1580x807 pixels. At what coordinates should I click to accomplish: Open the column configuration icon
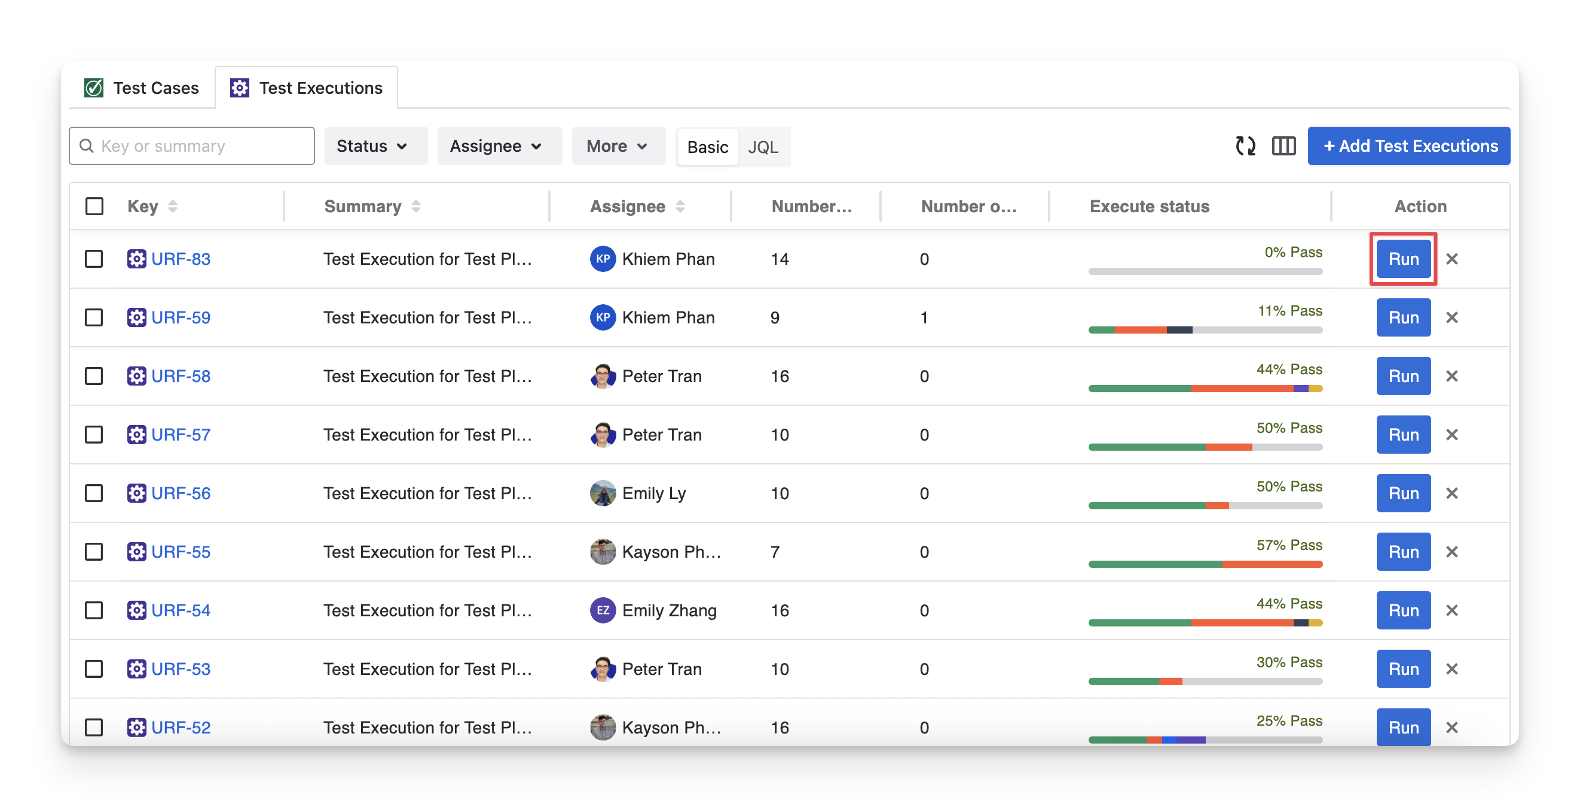click(x=1283, y=146)
